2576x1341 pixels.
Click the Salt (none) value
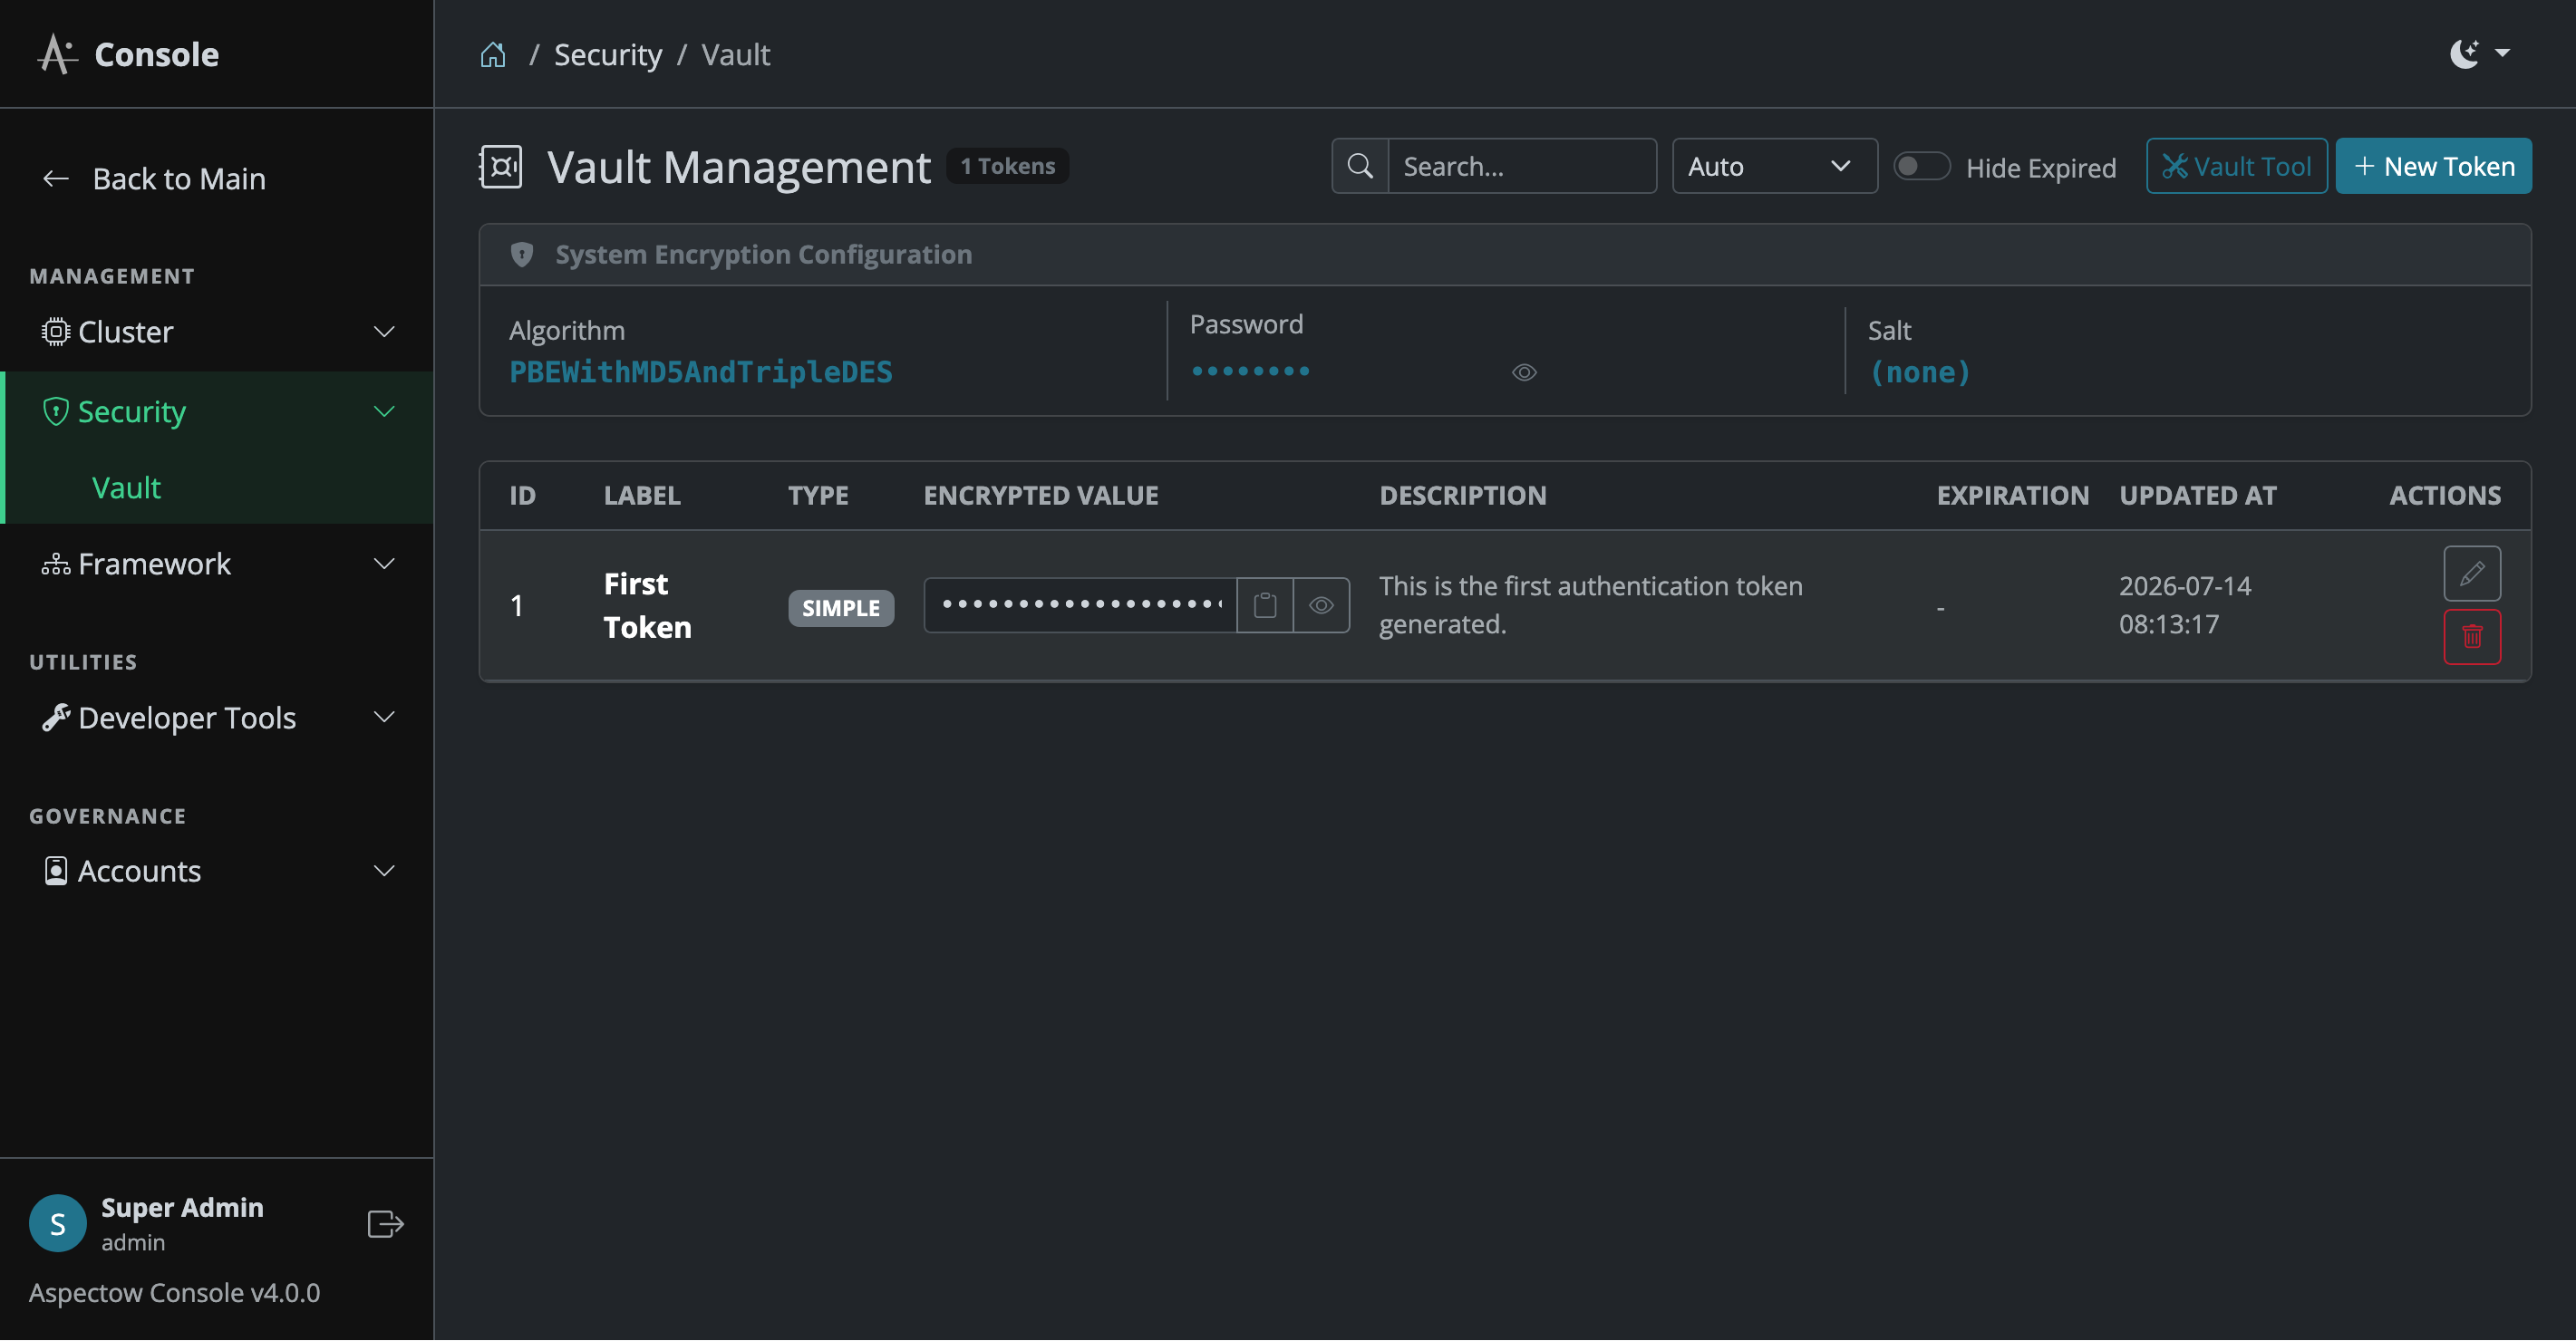1919,372
